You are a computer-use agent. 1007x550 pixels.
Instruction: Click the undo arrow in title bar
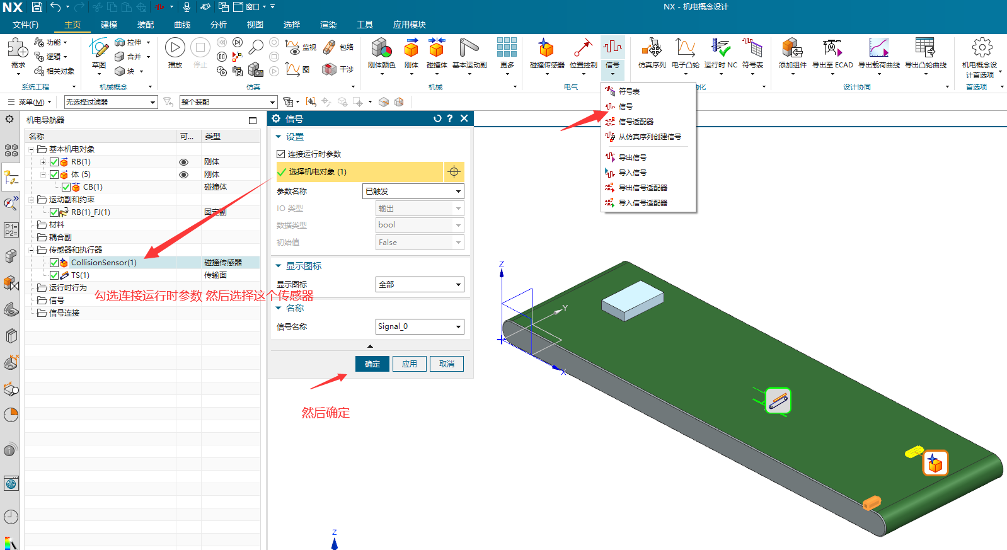pos(55,7)
